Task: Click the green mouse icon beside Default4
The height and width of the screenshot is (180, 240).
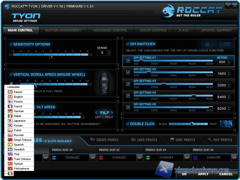Action: pos(148,157)
